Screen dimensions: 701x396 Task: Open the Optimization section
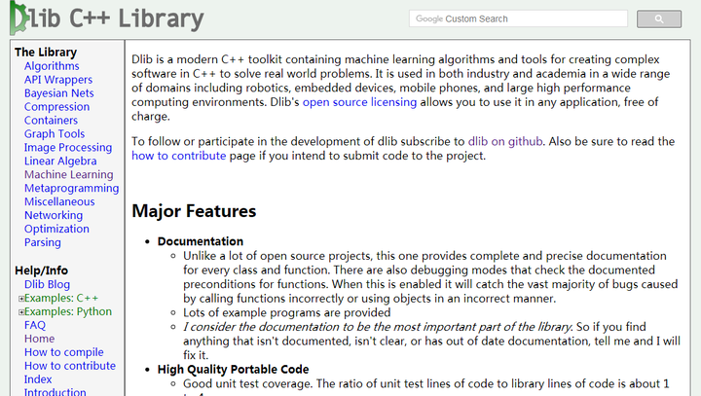pos(56,230)
